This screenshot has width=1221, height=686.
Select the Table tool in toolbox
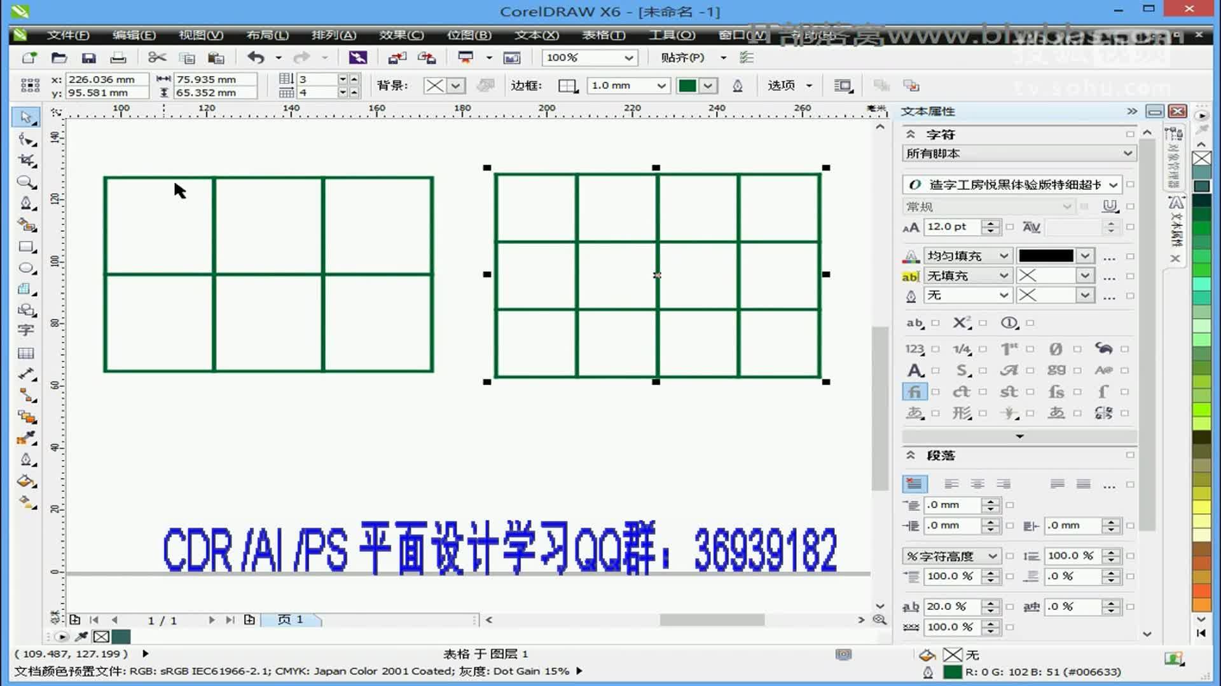tap(25, 353)
